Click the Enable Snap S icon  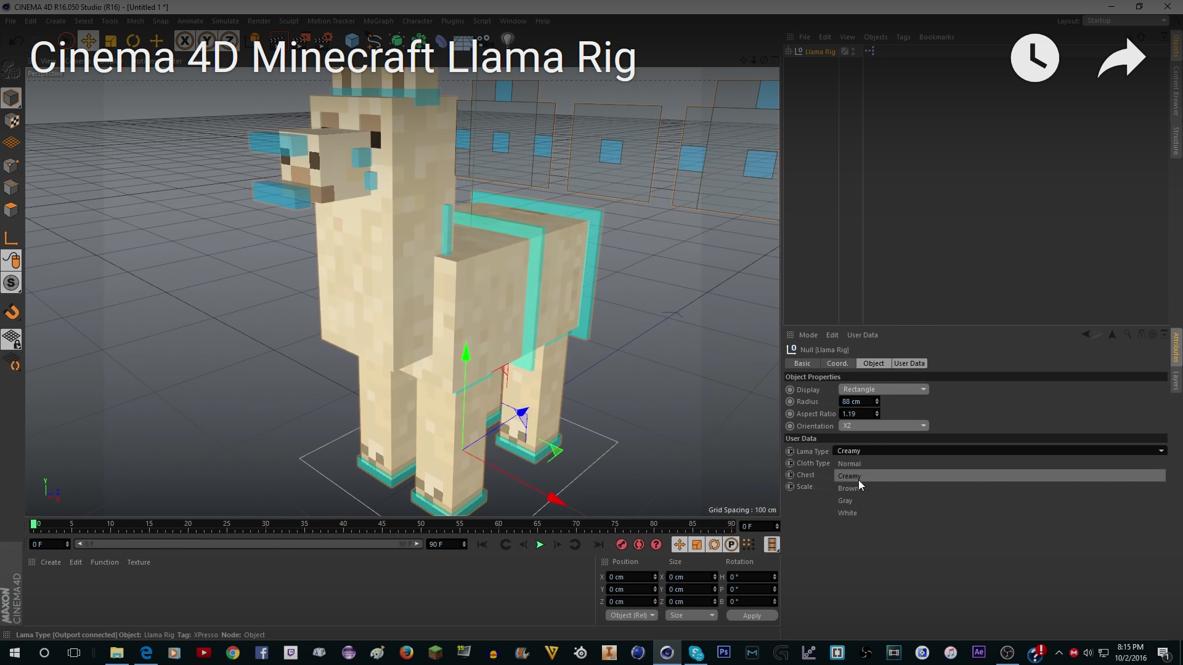pyautogui.click(x=11, y=283)
